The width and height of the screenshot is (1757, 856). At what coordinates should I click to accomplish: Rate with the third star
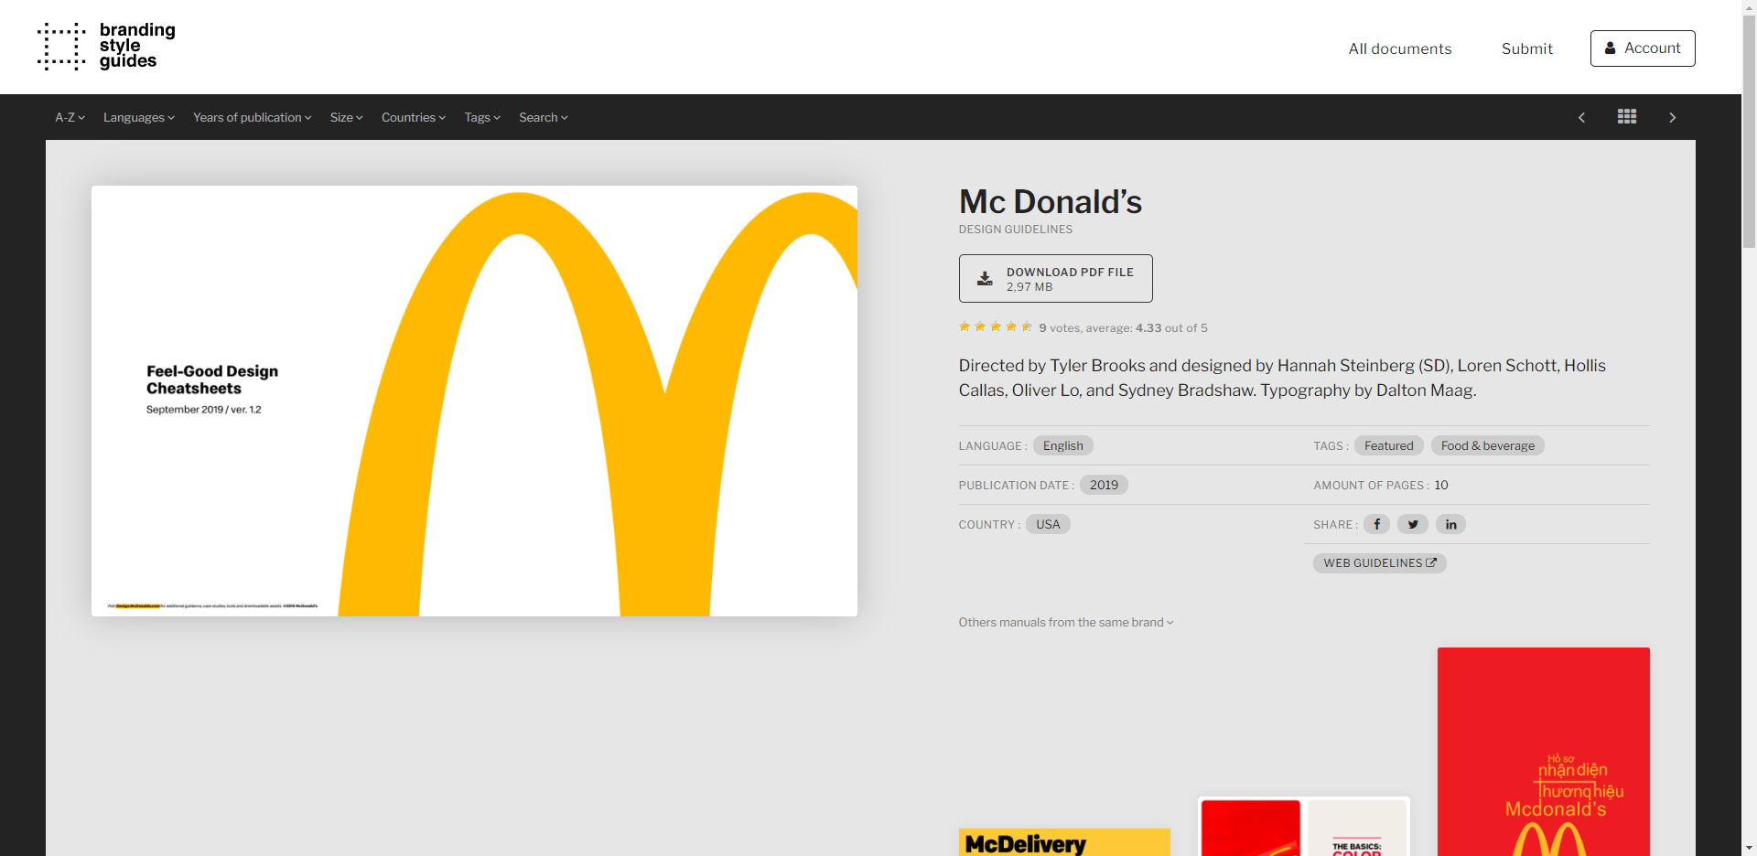[996, 326]
